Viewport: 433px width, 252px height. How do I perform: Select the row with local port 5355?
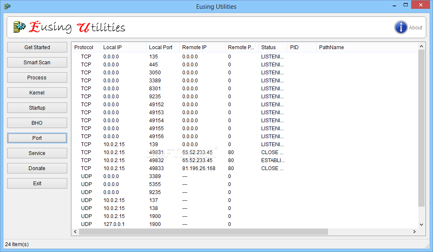click(245, 184)
